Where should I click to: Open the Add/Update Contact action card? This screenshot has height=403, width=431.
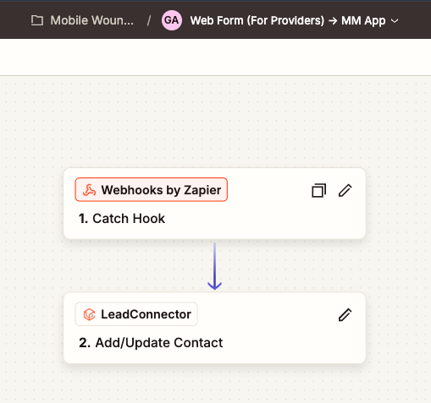point(214,328)
